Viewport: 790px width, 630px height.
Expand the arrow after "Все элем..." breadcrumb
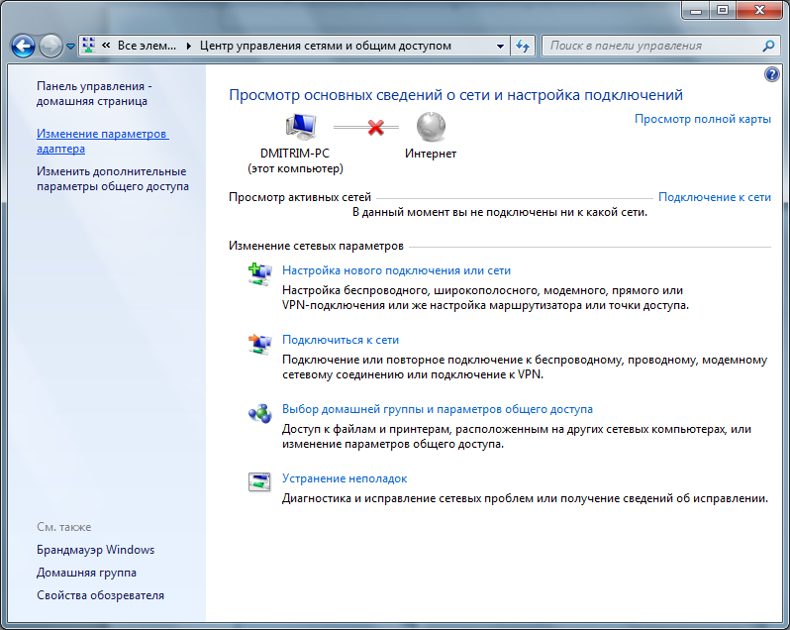(189, 46)
